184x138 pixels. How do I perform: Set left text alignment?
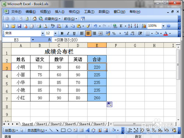pos(82,33)
